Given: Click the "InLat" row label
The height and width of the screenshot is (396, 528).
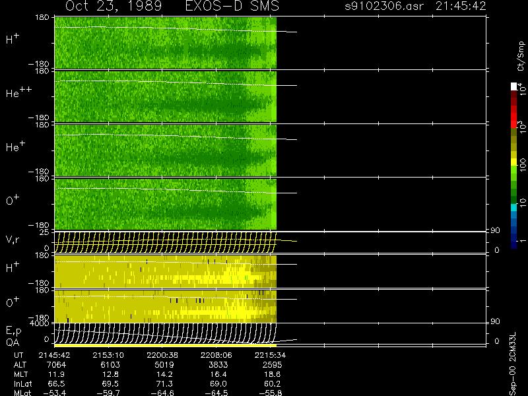Looking at the screenshot, I should coord(22,383).
